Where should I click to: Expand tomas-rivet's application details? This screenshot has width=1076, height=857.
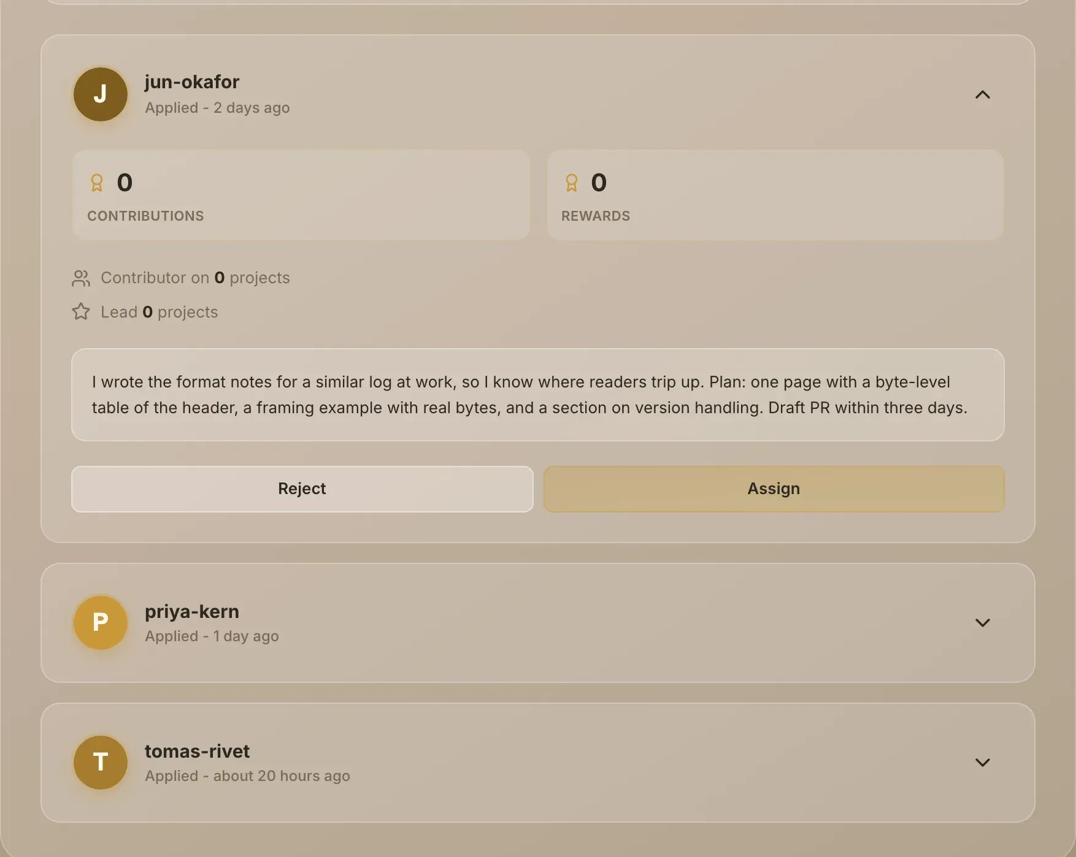point(982,763)
